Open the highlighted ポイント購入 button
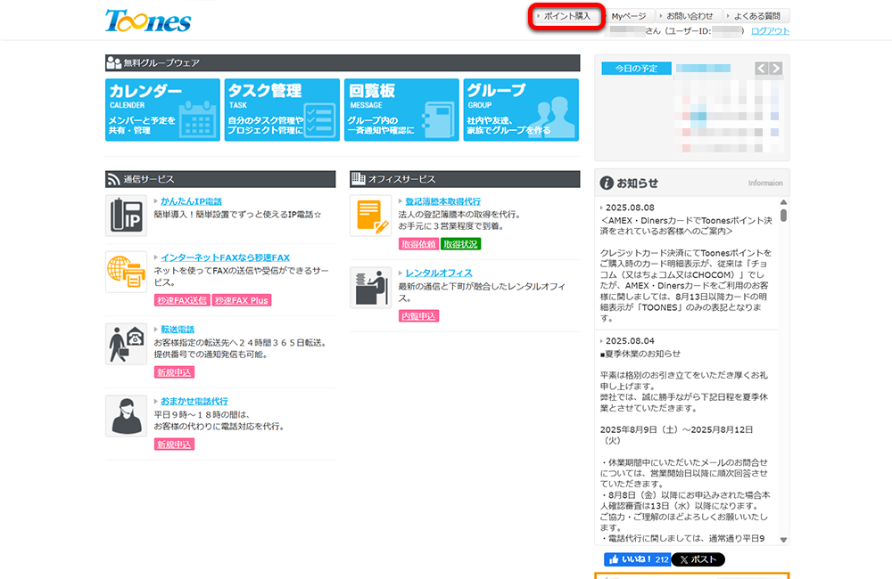Screen dimensions: 892x579 tap(567, 15)
